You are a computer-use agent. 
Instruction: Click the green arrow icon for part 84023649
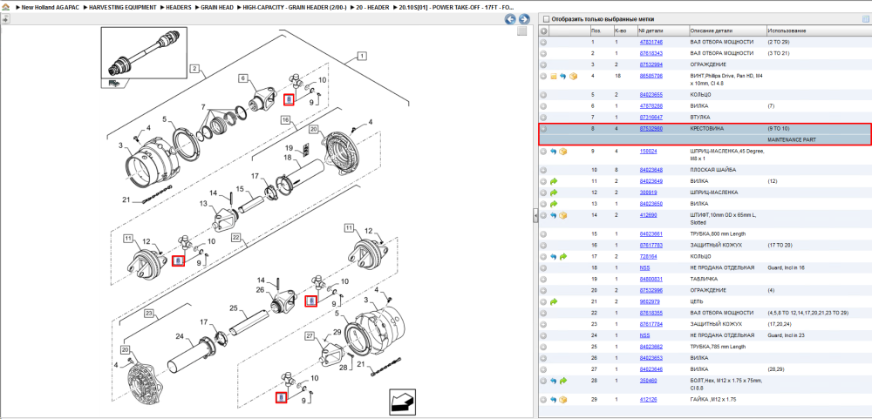(554, 181)
